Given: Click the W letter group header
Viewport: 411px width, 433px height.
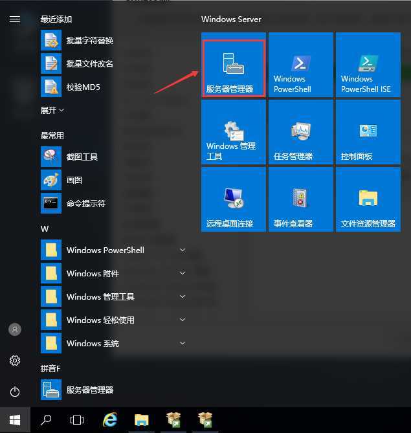Looking at the screenshot, I should pyautogui.click(x=45, y=229).
